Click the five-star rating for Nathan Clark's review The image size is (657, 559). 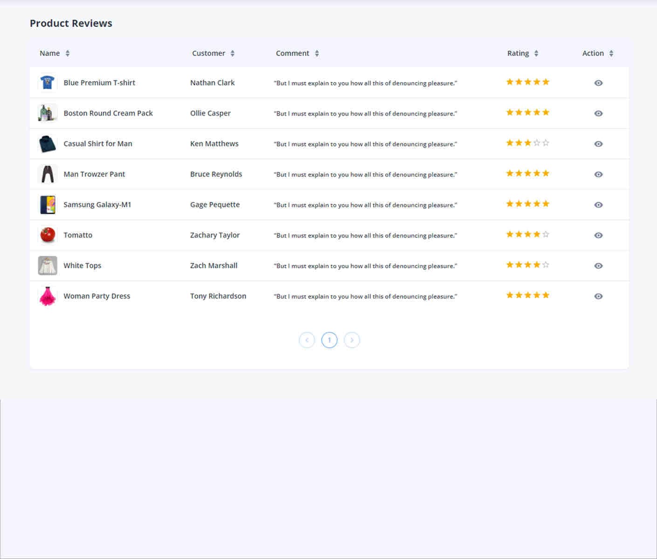click(x=527, y=82)
